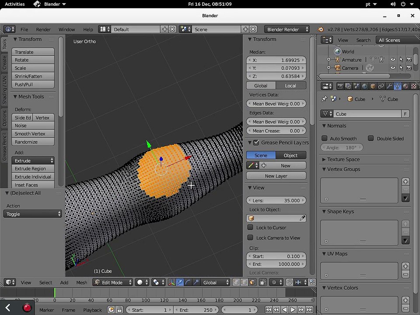This screenshot has width=420, height=315.
Task: Click the play animation forward button
Action: (x=293, y=310)
